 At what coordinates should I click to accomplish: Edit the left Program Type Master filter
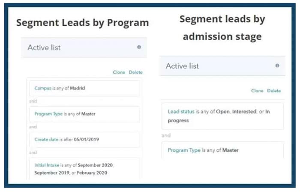click(x=84, y=114)
